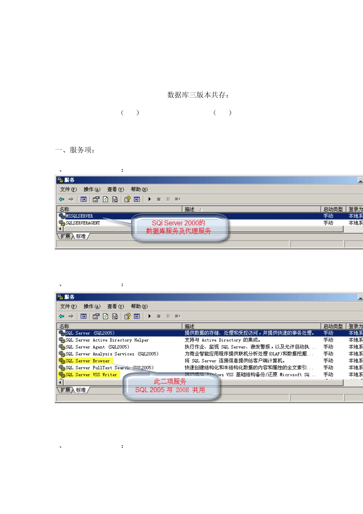Screen dimensions: 363x514
Task: Click Refresh icon in SQL2005 services window
Action: (x=105, y=316)
